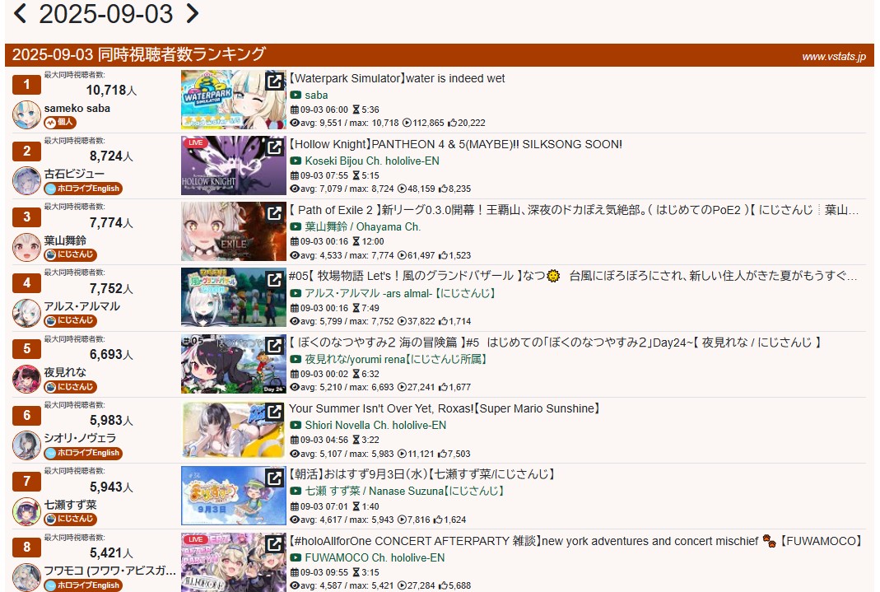Image resolution: width=880 pixels, height=592 pixels.
Task: Open Hollow Knight PANTHEON stream title
Action: coord(455,144)
